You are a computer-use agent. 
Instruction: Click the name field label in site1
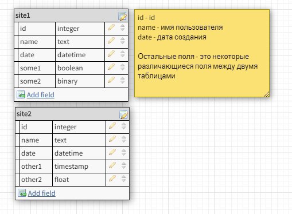[x=29, y=42]
